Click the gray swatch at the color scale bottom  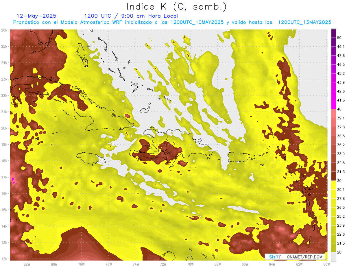[x=333, y=256]
